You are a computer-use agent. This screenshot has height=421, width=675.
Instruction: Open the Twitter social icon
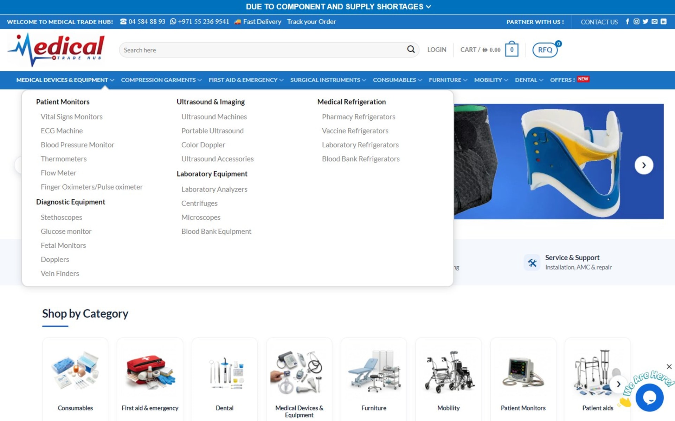pos(645,21)
